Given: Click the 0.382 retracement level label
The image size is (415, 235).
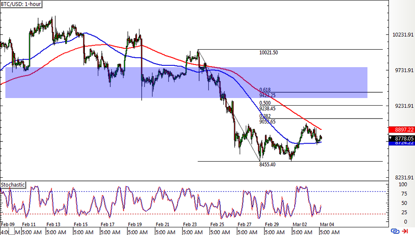Looking at the screenshot, I should pyautogui.click(x=265, y=116).
